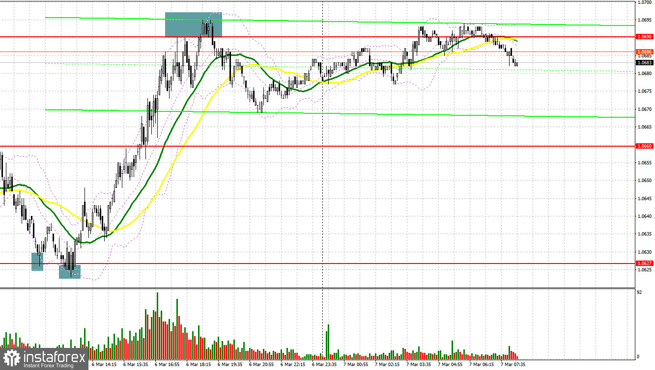Screen dimensions: 655x370
Task: Click the 7 Mar 03:35 time label
Action: coord(418,365)
